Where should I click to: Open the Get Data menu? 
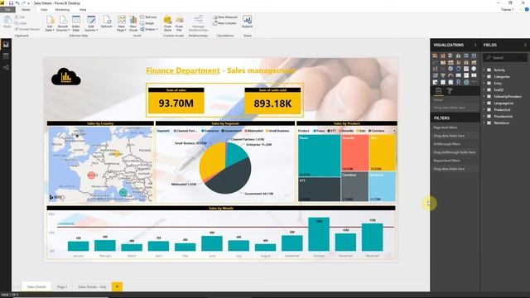tap(50, 23)
